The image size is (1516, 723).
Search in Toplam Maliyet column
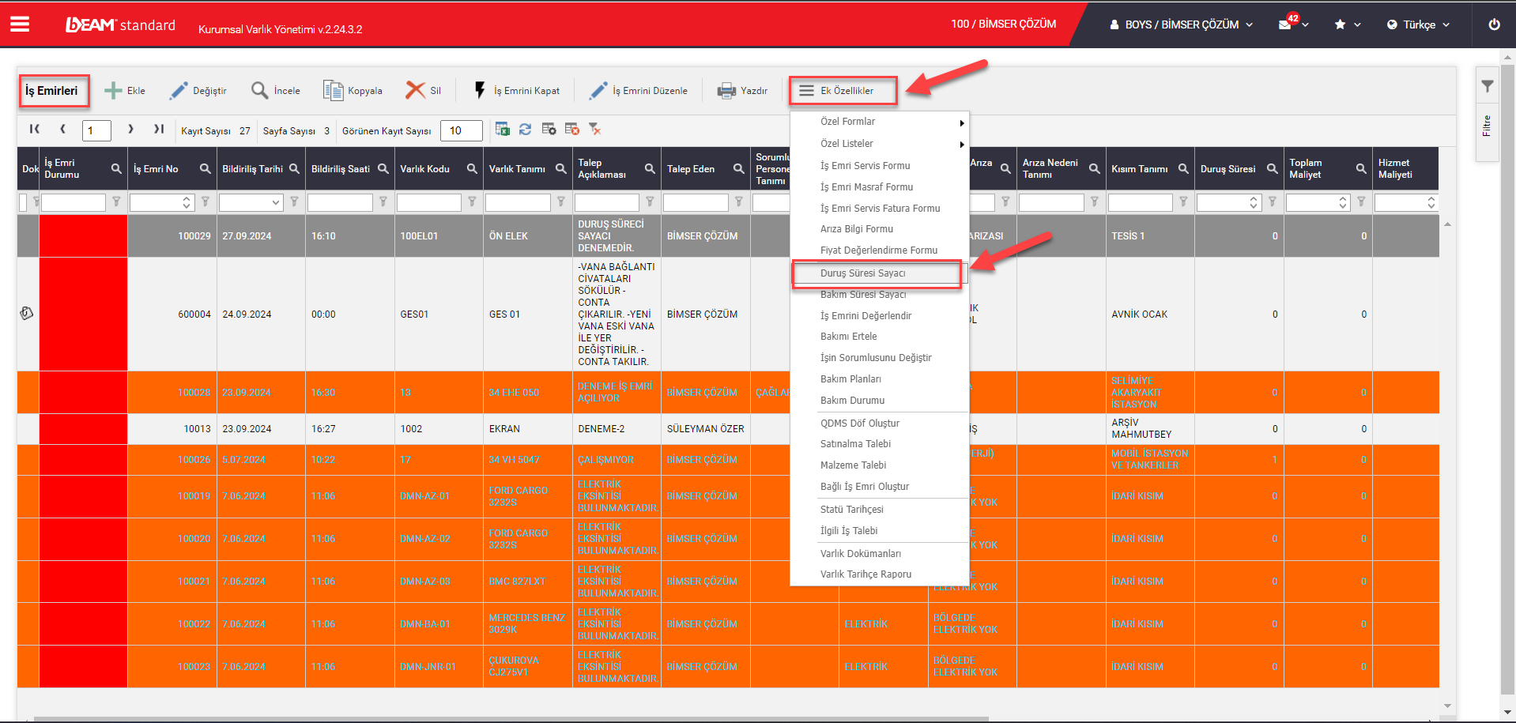coord(1361,168)
